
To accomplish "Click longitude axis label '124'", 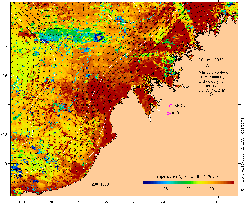I will pos(162,202).
